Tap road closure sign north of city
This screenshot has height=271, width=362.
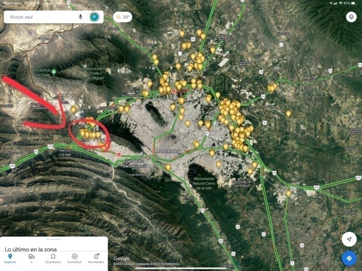[174, 91]
